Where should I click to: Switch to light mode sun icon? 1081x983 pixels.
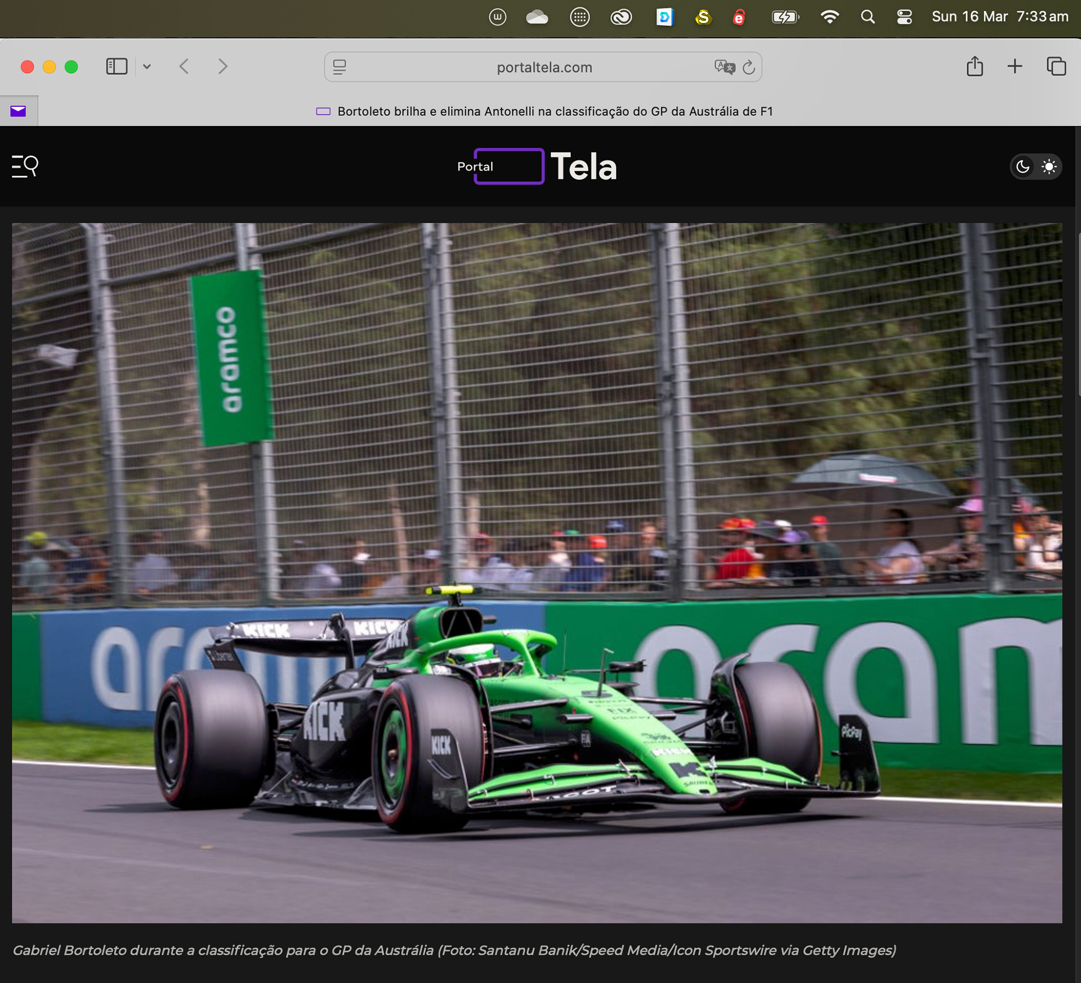tap(1049, 167)
